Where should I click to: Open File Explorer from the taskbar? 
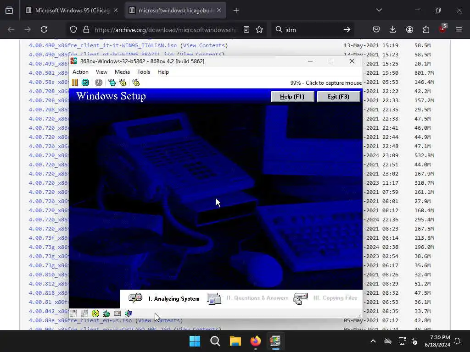click(x=235, y=341)
